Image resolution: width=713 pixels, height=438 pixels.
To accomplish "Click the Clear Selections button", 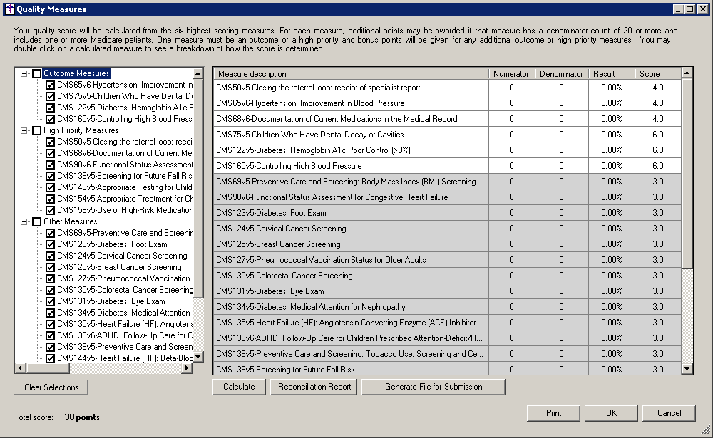I will coord(51,387).
